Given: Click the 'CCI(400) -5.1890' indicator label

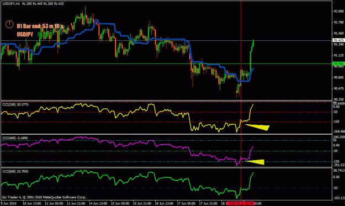Looking at the screenshot, I should pos(15,138).
